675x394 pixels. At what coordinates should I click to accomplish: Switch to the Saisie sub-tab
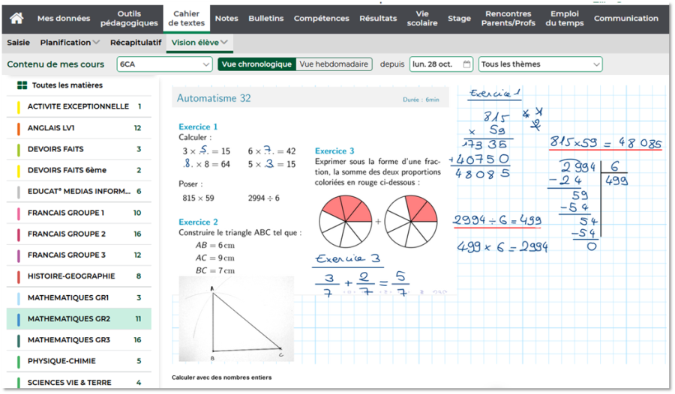(x=19, y=43)
